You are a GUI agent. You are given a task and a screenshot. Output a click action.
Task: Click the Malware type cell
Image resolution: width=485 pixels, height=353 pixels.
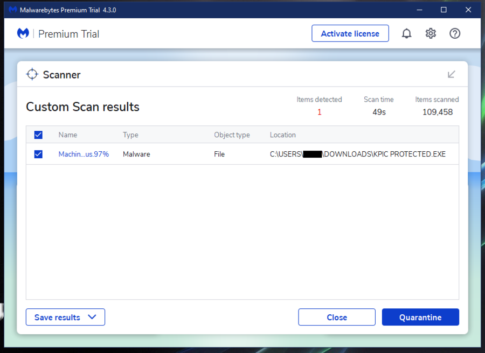(136, 154)
